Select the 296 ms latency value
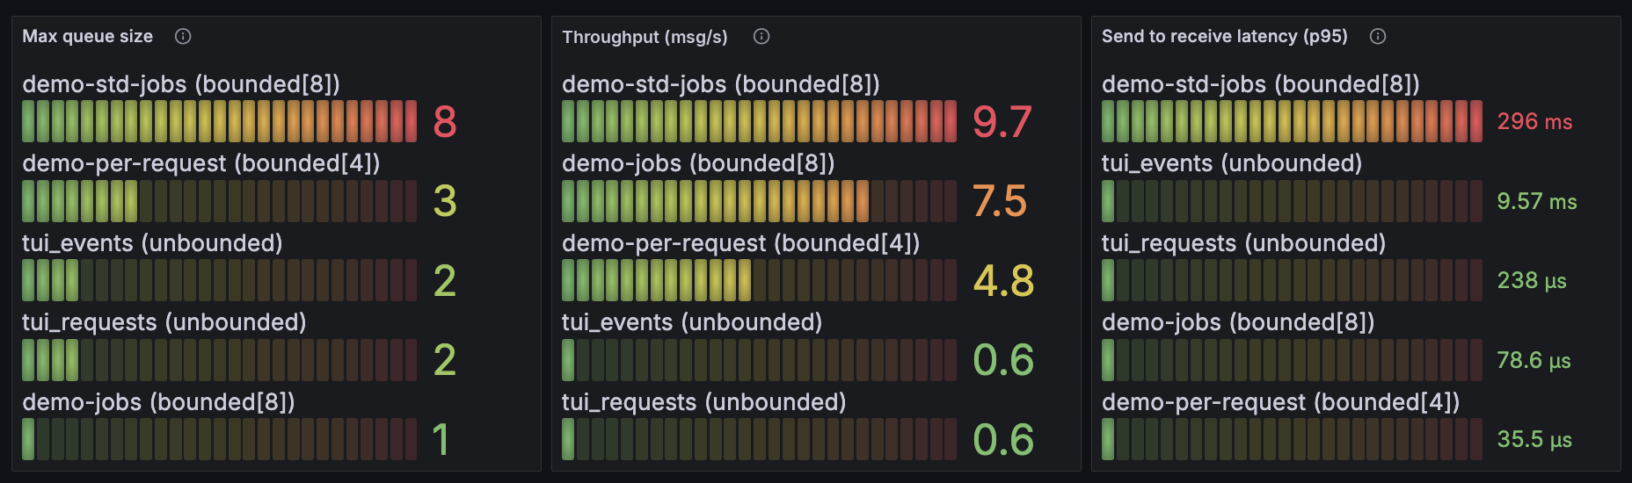Viewport: 1632px width, 483px height. [x=1535, y=121]
